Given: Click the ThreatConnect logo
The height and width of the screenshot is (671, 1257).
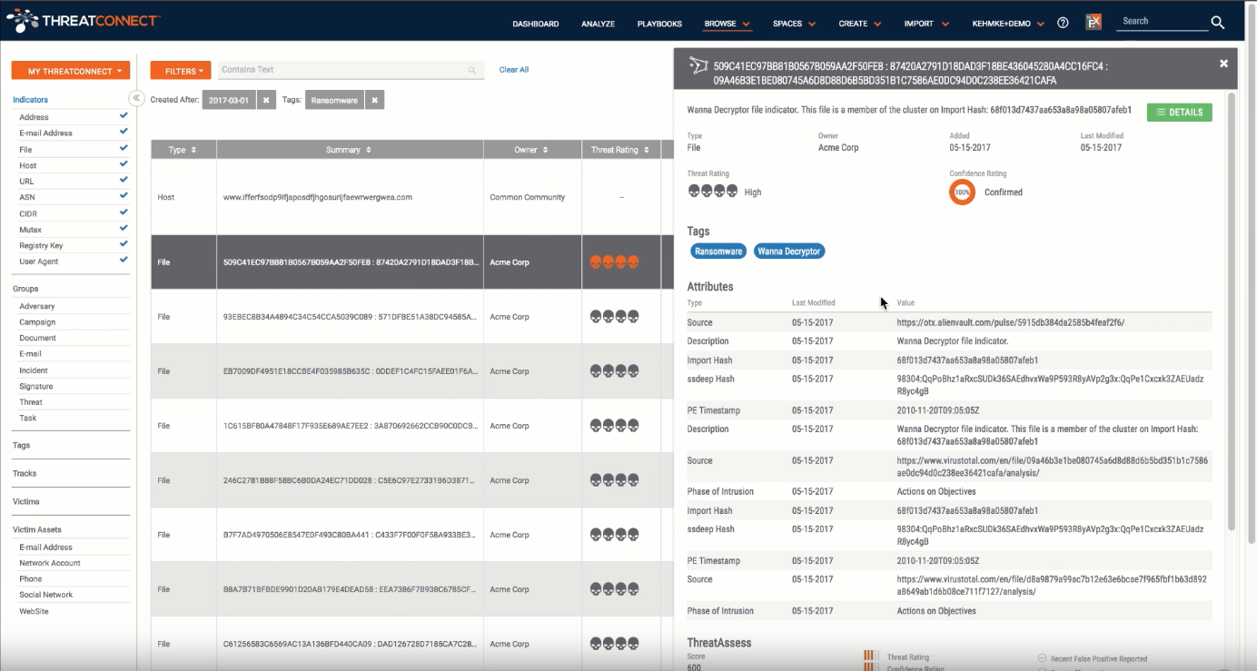Looking at the screenshot, I should 83,20.
